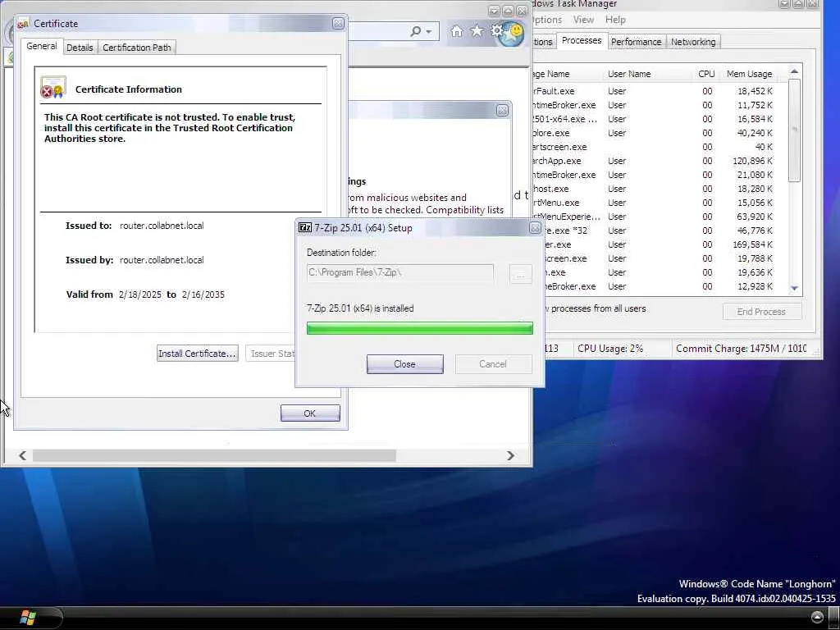Sort processes by CPU column
840x630 pixels.
click(705, 74)
